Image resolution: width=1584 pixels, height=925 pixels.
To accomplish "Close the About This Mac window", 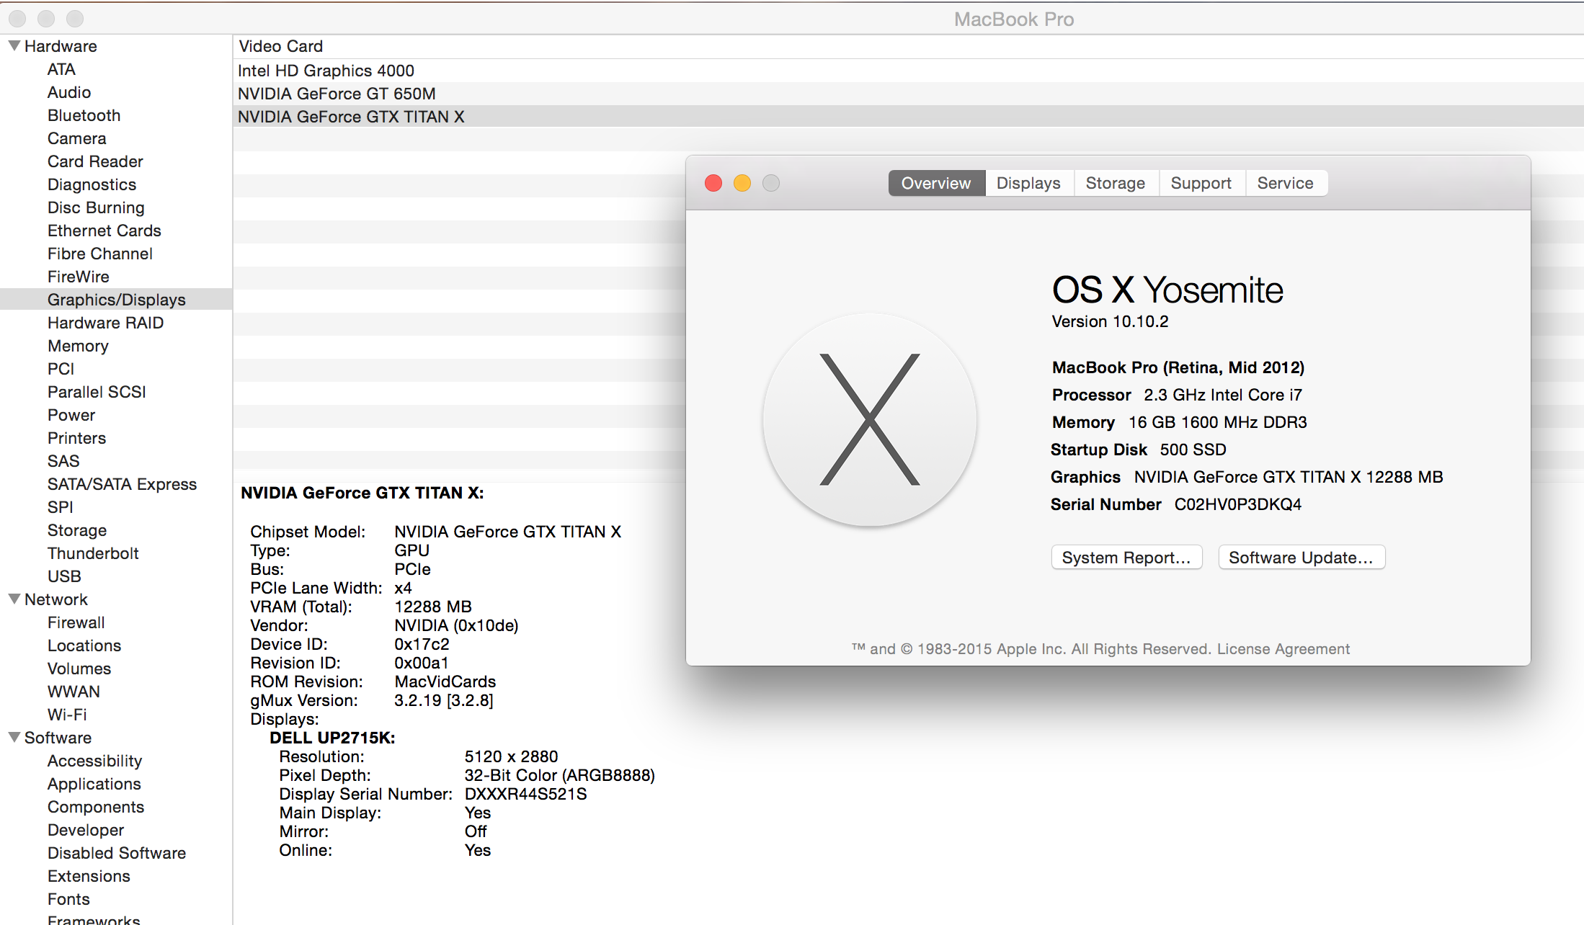I will click(713, 183).
